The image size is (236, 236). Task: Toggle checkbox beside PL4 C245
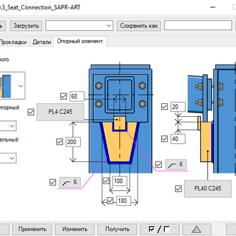click(x=31, y=112)
